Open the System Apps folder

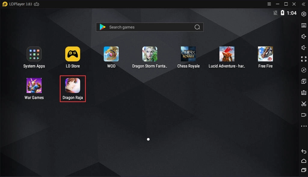(34, 54)
